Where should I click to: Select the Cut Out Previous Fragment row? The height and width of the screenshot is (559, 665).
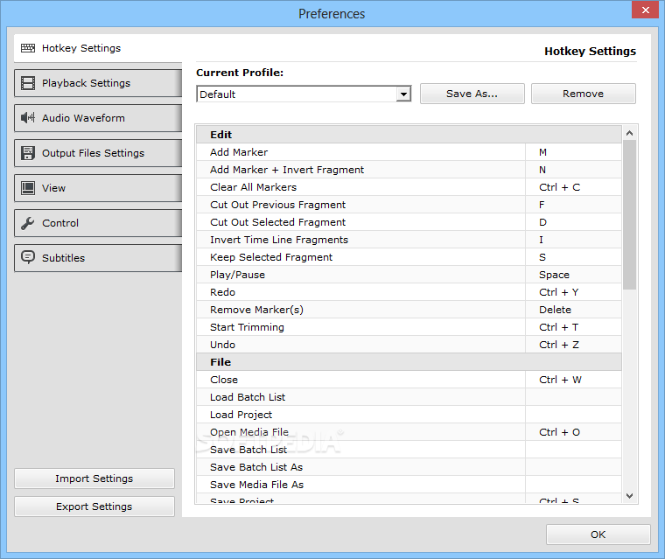[409, 205]
